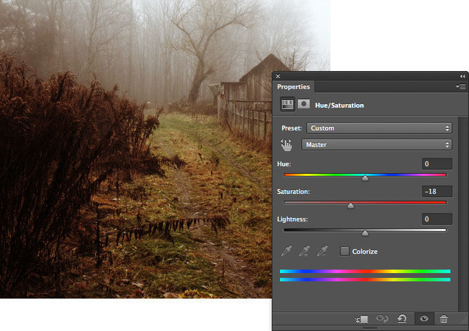Click the clip to layer icon
The height and width of the screenshot is (331, 469).
coord(362,319)
